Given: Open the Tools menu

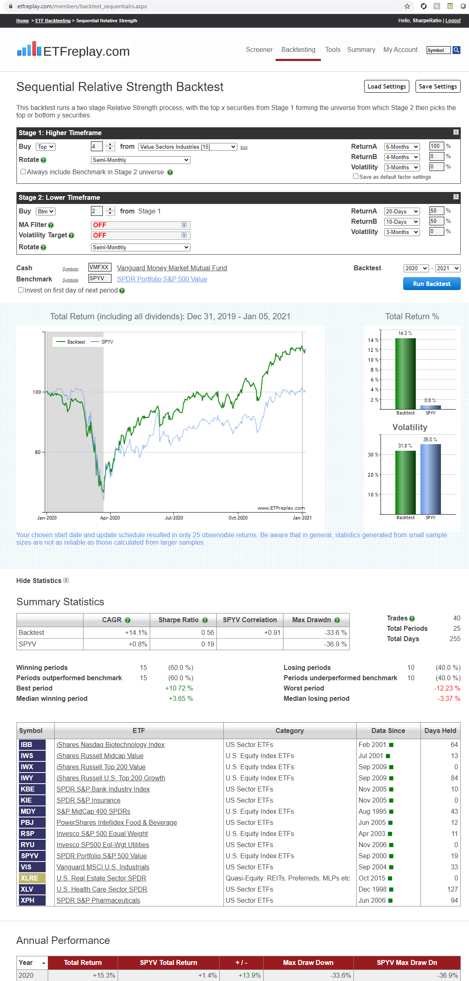Looking at the screenshot, I should click(333, 50).
